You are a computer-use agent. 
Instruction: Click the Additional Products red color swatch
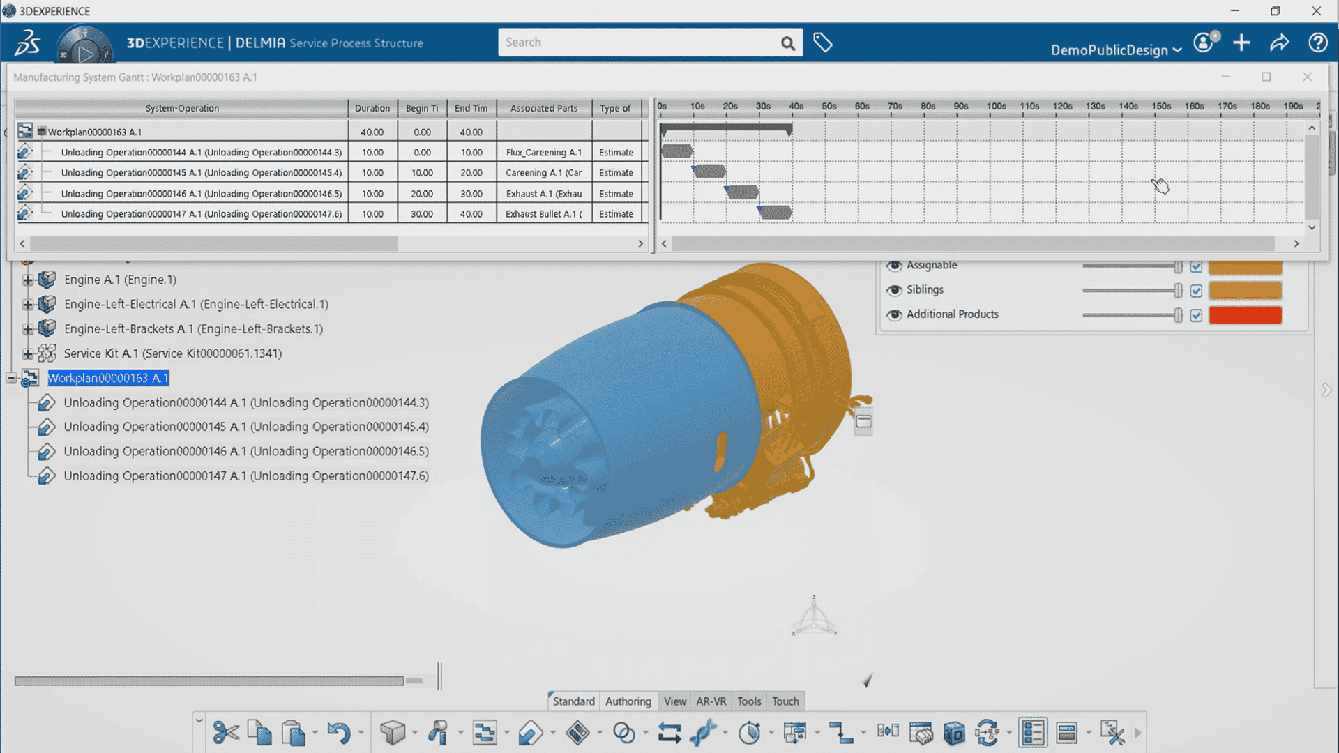click(x=1245, y=315)
